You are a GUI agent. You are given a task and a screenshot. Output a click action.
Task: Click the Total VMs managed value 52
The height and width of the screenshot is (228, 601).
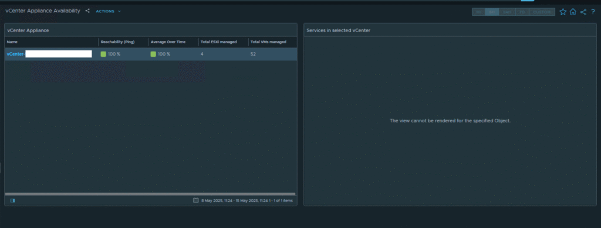(x=253, y=54)
